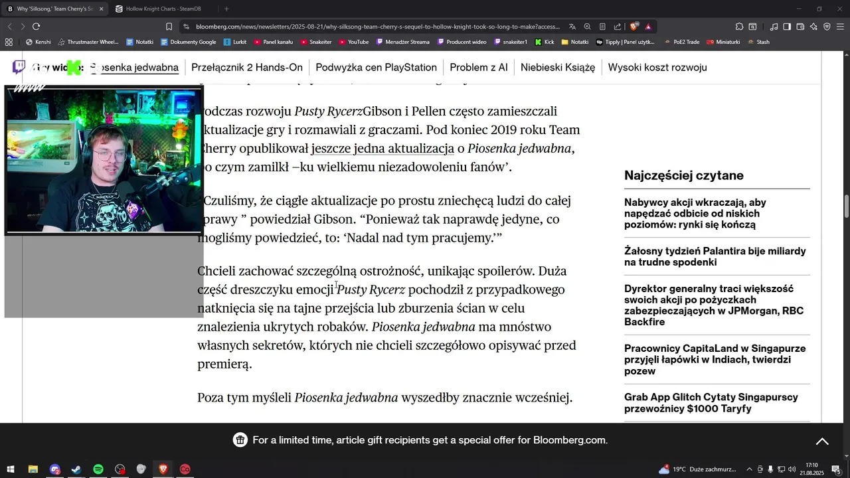Expand gift offer banner chevron
Viewport: 850px width, 478px height.
click(x=822, y=441)
